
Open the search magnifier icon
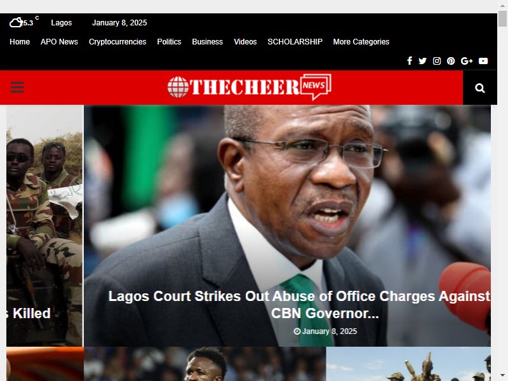[x=480, y=88]
